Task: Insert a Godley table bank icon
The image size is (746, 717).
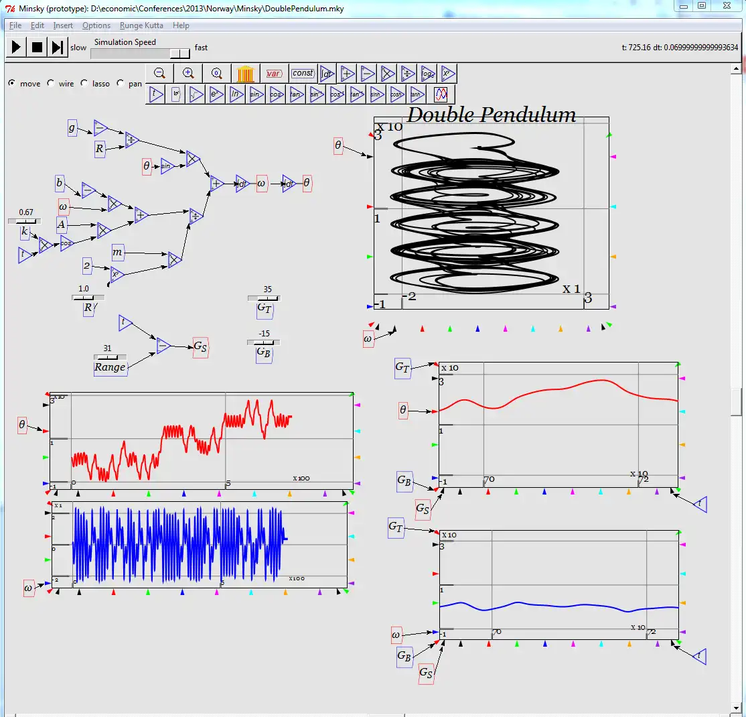Action: 245,73
